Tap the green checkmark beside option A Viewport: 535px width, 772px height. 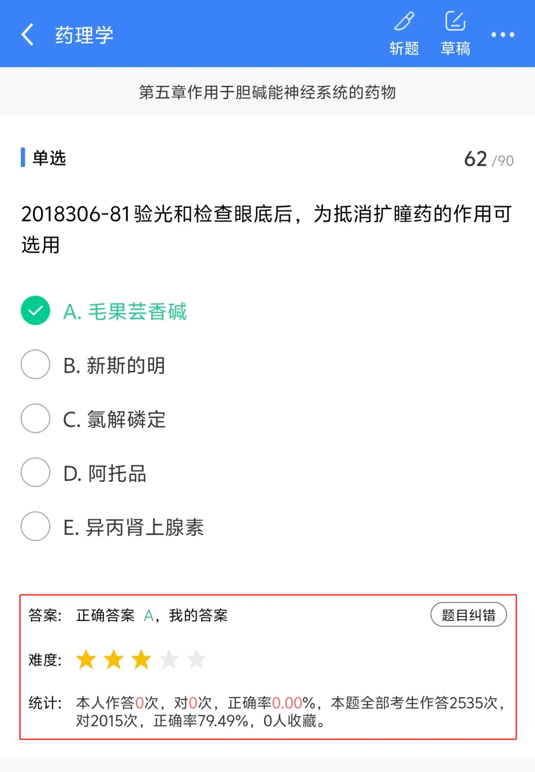(x=35, y=311)
